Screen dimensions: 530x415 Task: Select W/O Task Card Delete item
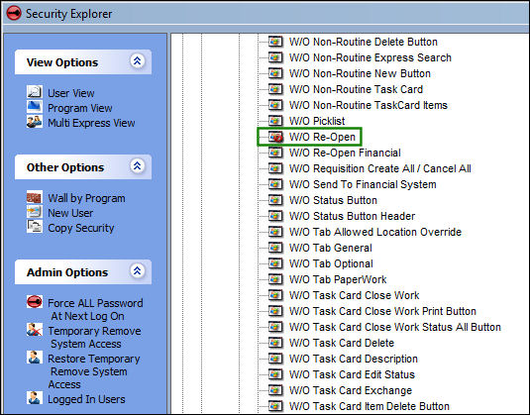point(342,343)
